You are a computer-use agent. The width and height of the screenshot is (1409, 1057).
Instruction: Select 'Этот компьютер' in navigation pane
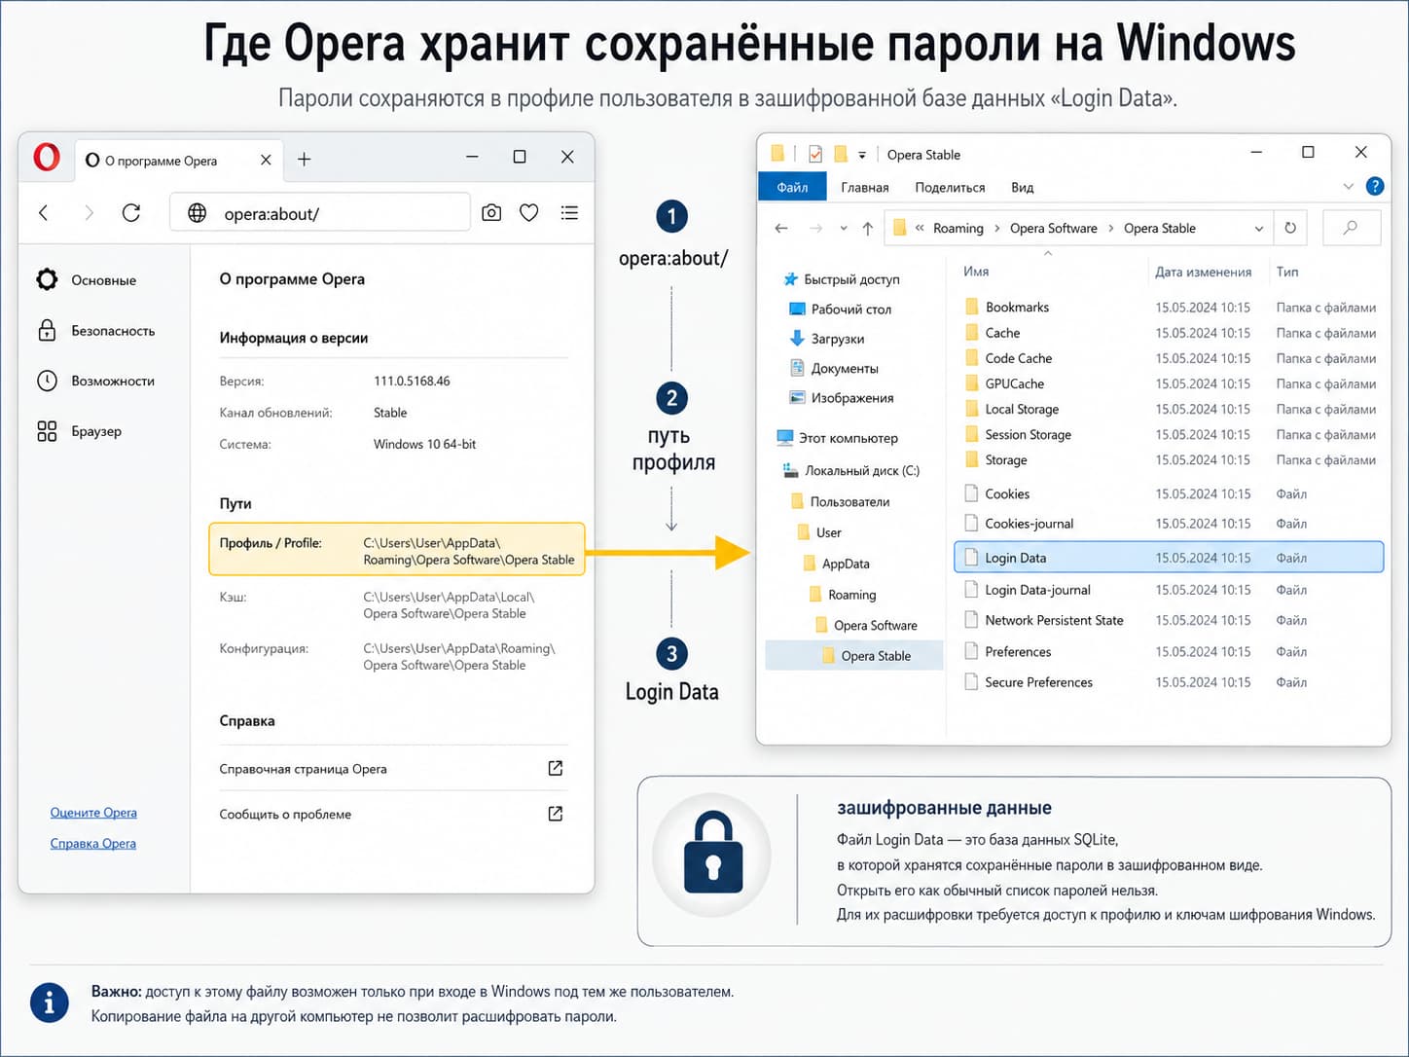837,438
